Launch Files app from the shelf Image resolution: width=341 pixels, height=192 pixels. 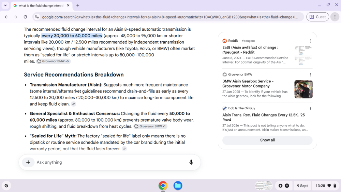(x=178, y=186)
